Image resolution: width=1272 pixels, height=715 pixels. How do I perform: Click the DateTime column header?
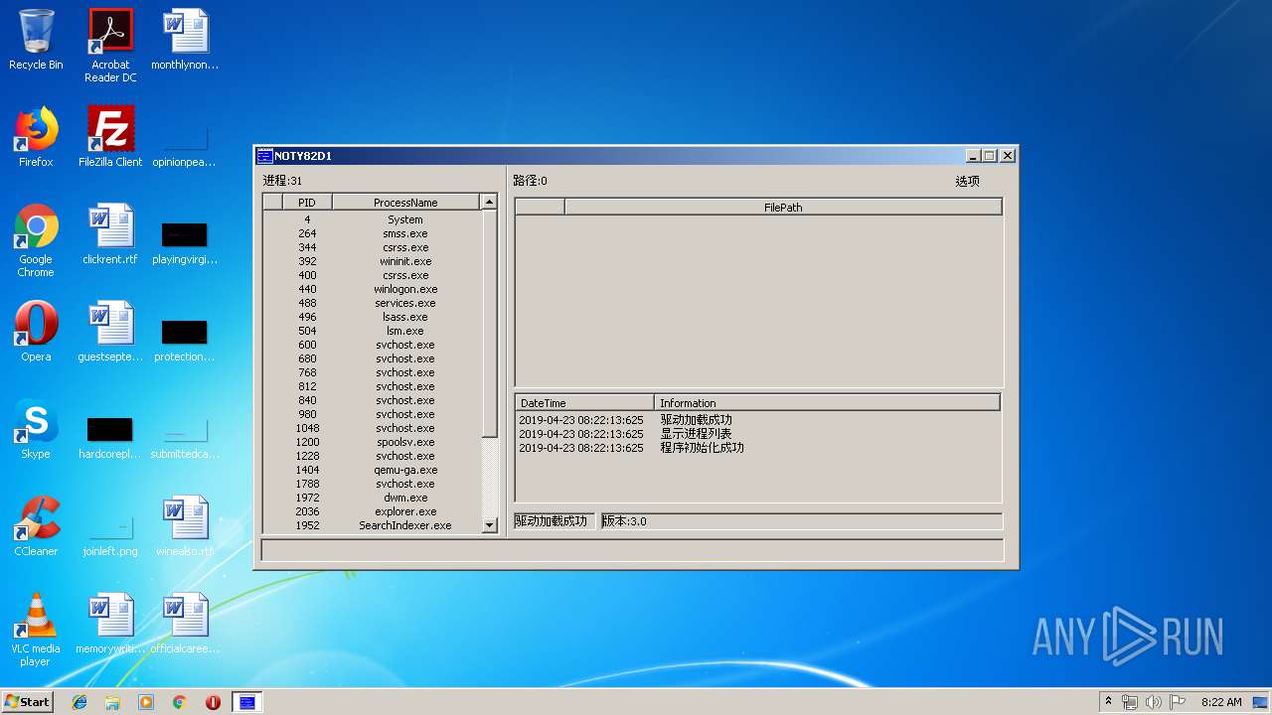[x=584, y=402]
